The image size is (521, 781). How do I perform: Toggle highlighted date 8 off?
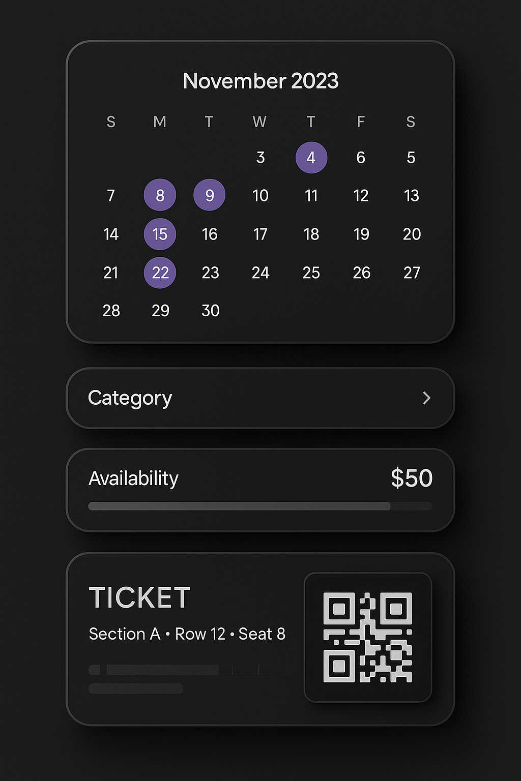coord(160,195)
